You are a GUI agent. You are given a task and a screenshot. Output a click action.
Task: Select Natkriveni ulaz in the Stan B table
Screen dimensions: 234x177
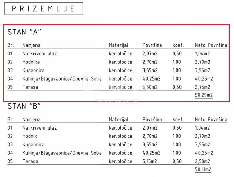[40, 128]
